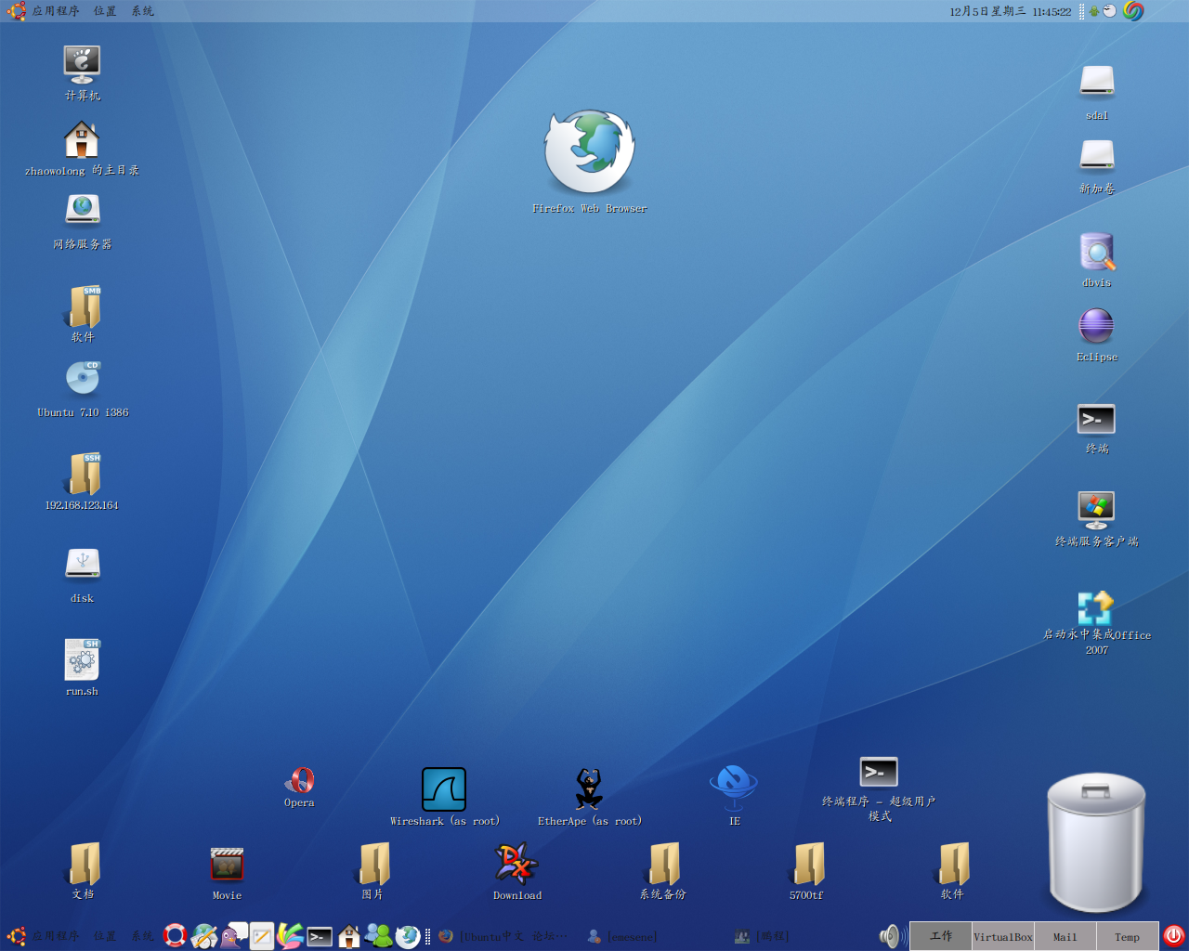This screenshot has height=951, width=1189.
Task: Switch to the VirtualBox workspace
Action: [1003, 936]
